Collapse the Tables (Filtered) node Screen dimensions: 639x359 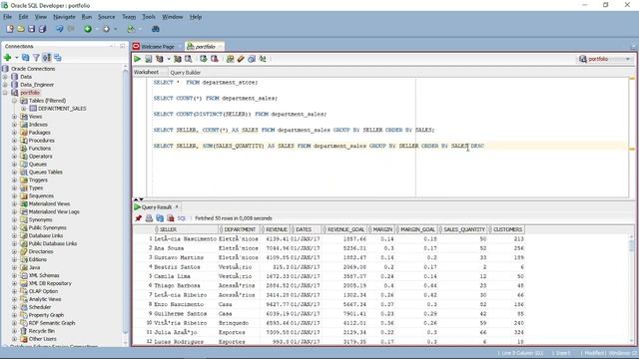(14, 101)
